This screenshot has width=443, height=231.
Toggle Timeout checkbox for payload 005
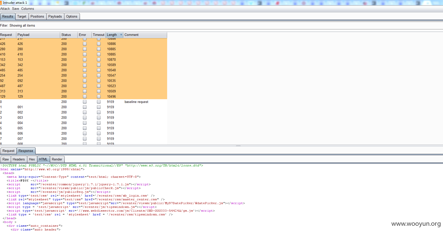[99, 128]
